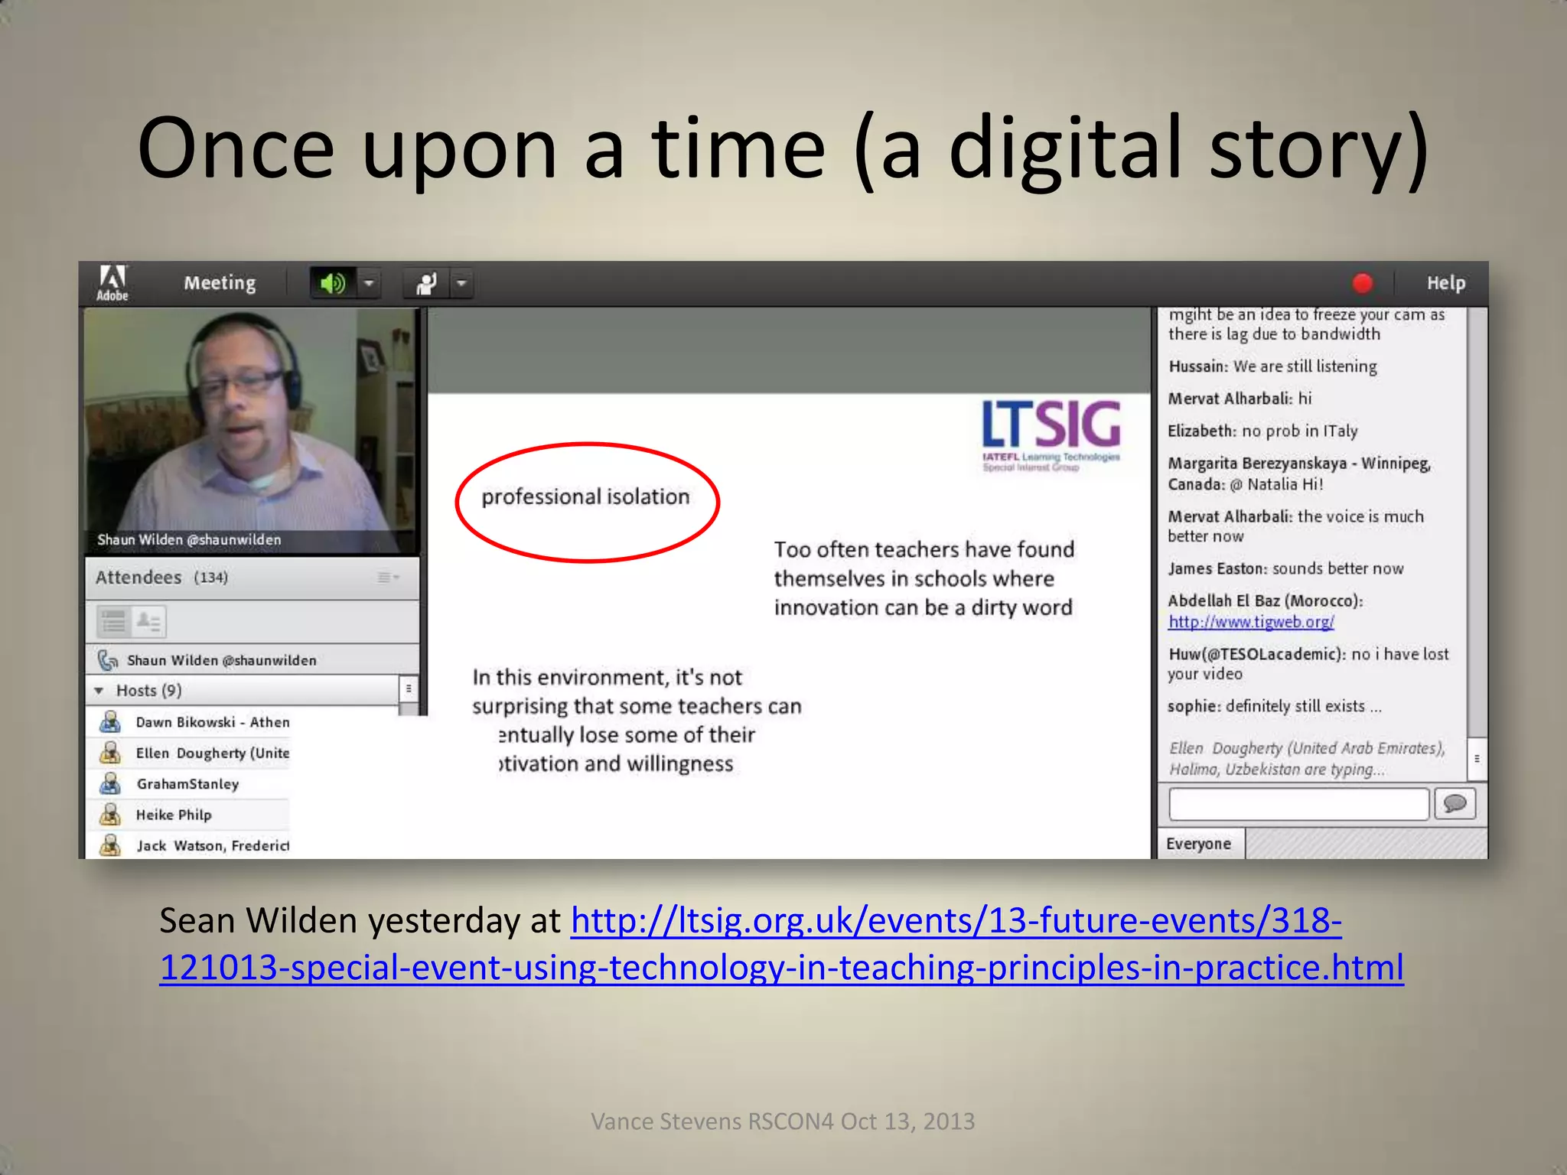Image resolution: width=1567 pixels, height=1175 pixels.
Task: Open the tigweb.org link in chat
Action: tap(1251, 622)
